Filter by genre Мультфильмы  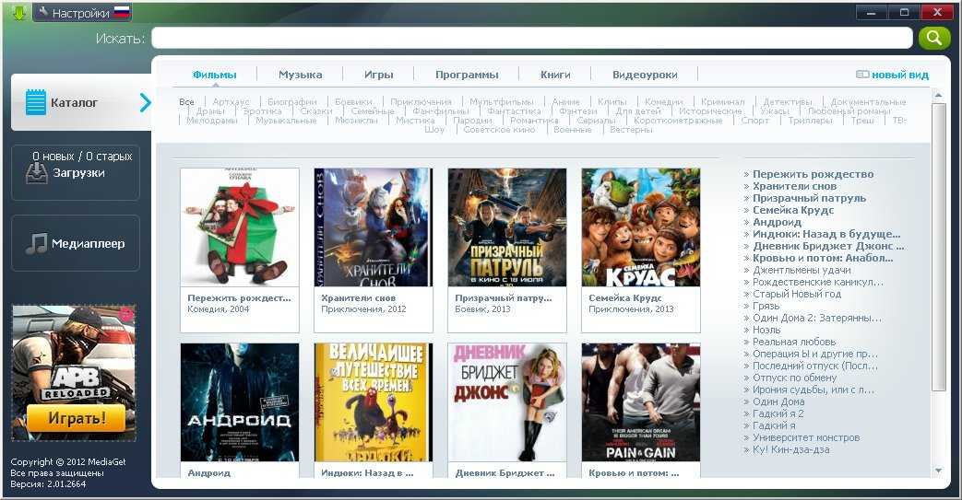point(501,101)
